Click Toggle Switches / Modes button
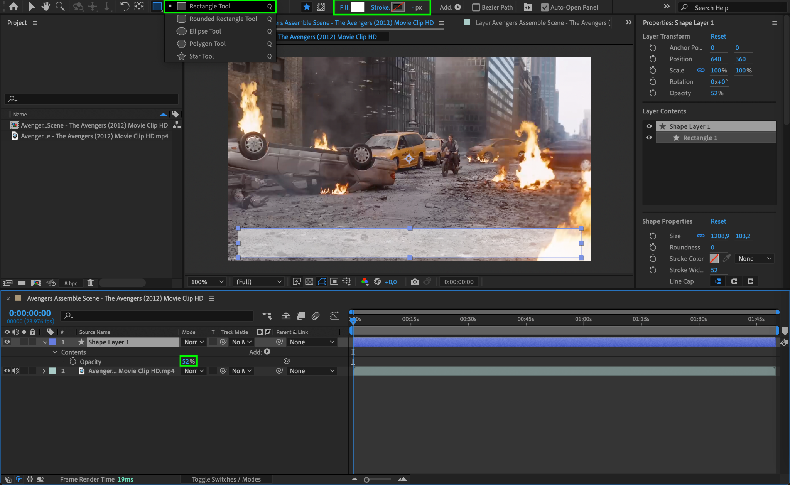 [x=226, y=479]
